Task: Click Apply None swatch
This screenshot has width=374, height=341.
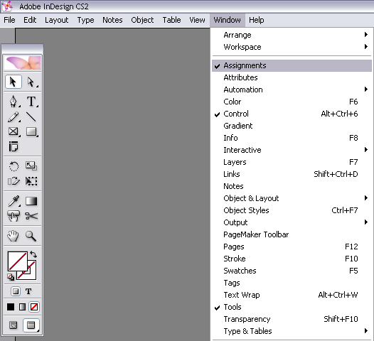Action: point(34,307)
